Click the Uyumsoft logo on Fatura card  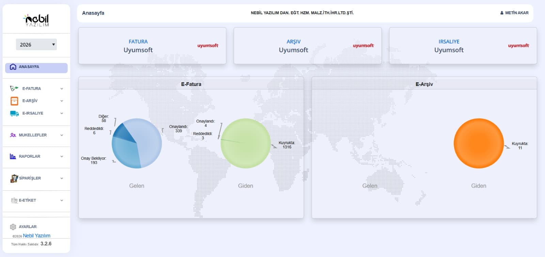tap(208, 46)
